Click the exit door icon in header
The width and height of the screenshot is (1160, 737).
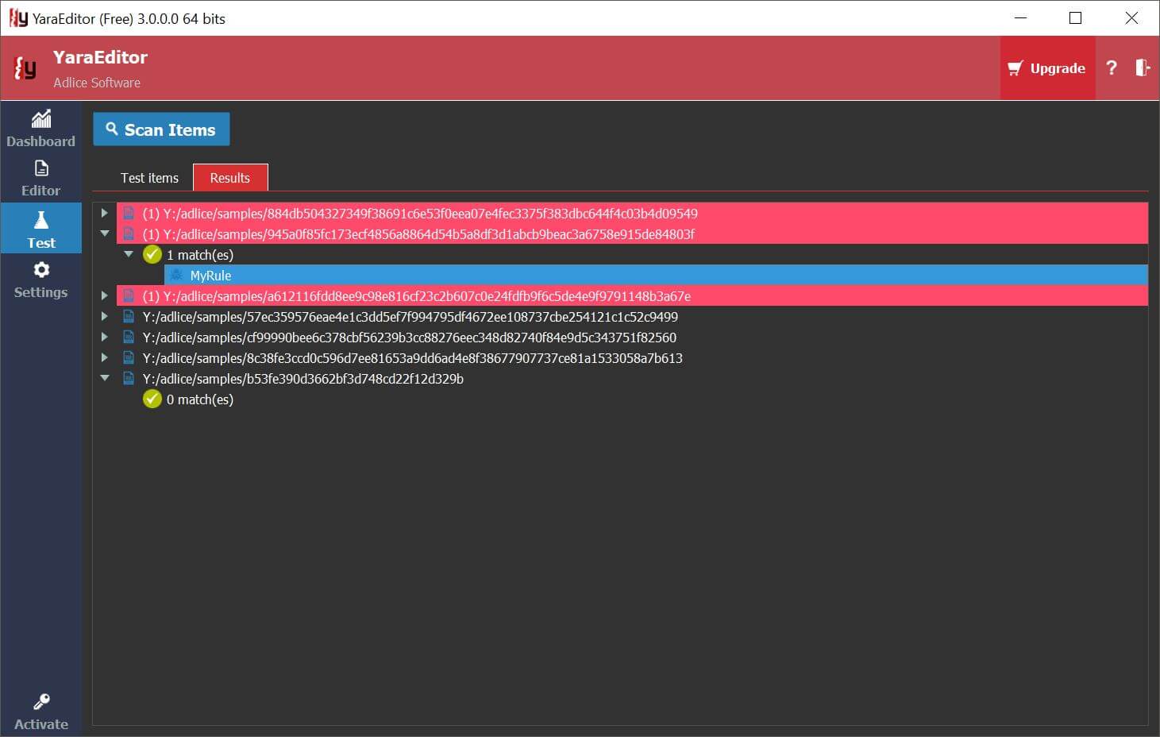(1142, 68)
